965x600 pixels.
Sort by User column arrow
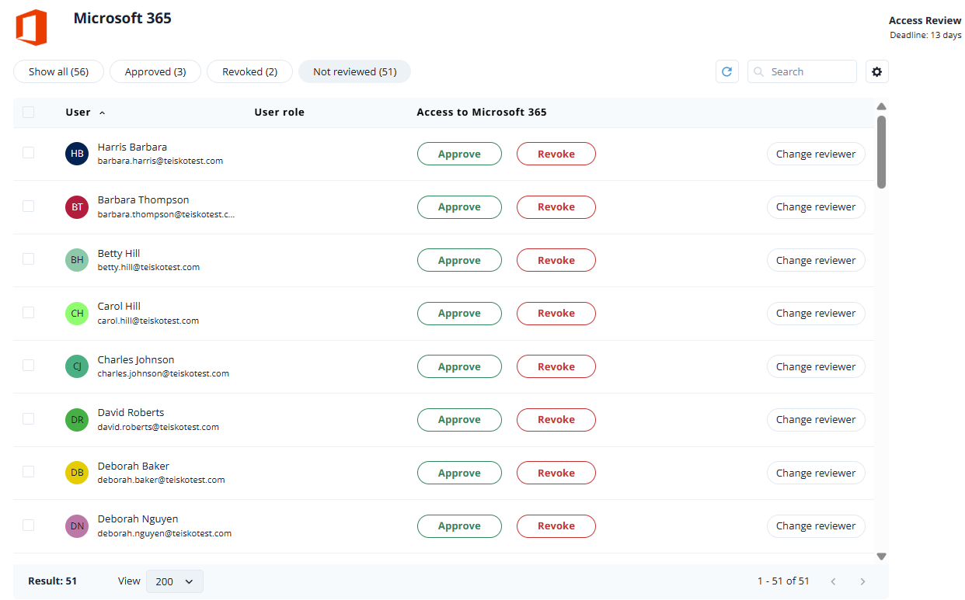coord(102,113)
